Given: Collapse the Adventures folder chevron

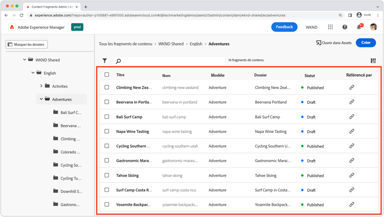Looking at the screenshot, I should [x=41, y=99].
